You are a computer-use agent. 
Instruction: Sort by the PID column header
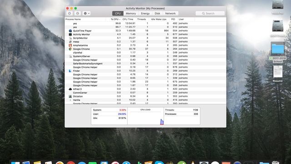click(x=173, y=19)
